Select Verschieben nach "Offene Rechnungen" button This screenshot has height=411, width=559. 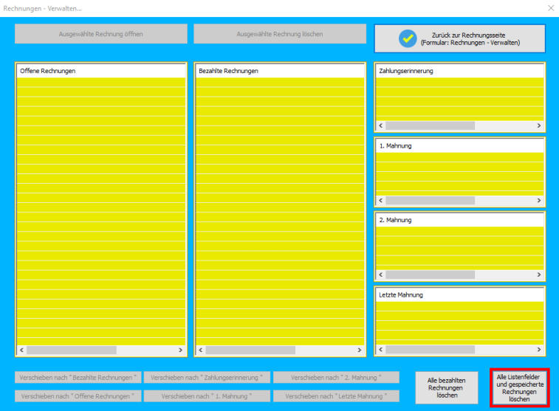pos(78,396)
